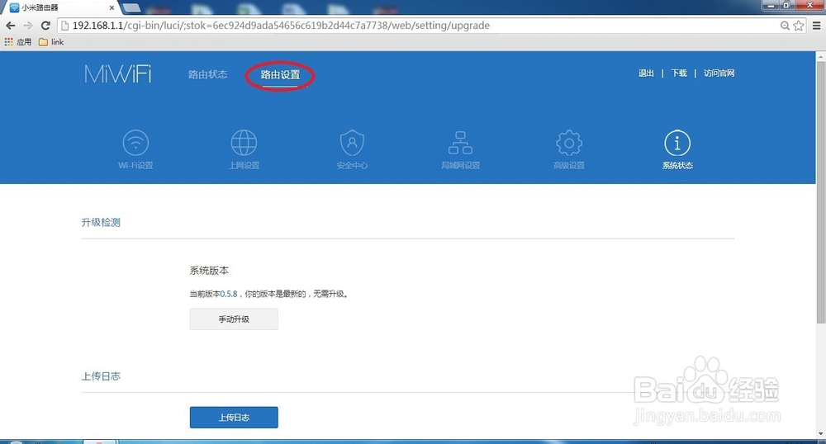Go back with browser back arrow
Viewport: 826px width, 444px height.
tap(11, 26)
